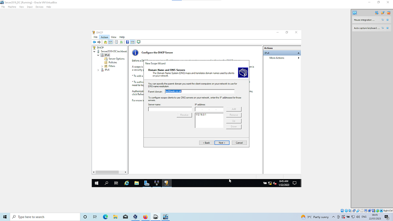Open Microsoft Edge from host taskbar

click(x=105, y=217)
